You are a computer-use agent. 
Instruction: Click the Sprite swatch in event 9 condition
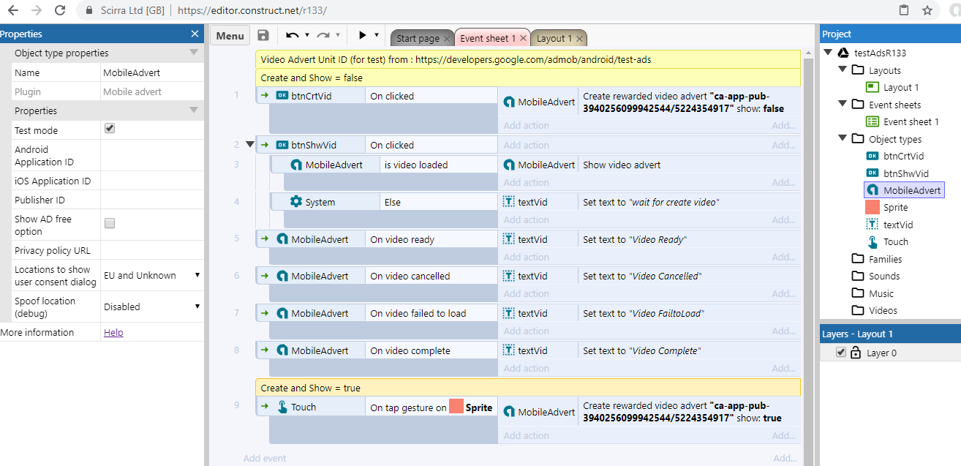[x=456, y=407]
